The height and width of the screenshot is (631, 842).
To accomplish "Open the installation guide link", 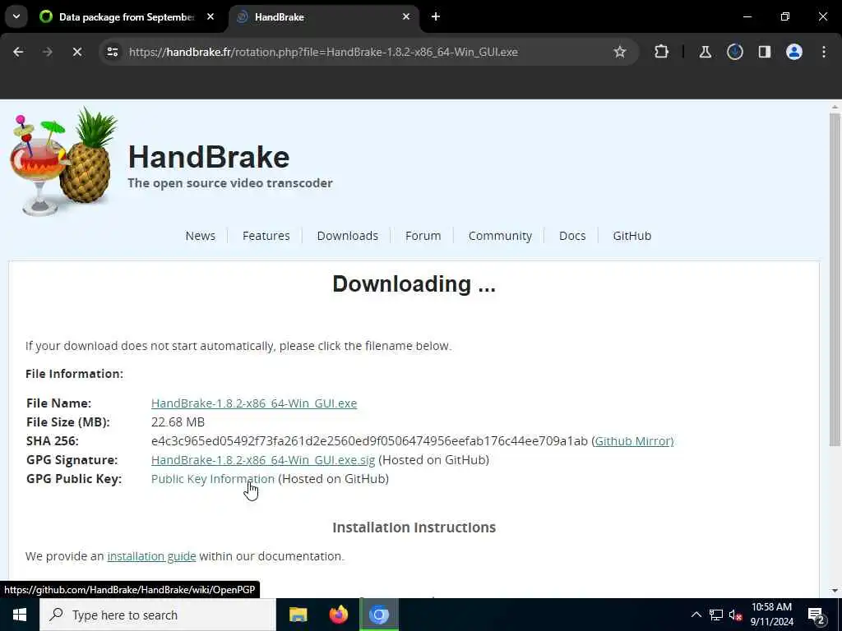I will click(151, 556).
